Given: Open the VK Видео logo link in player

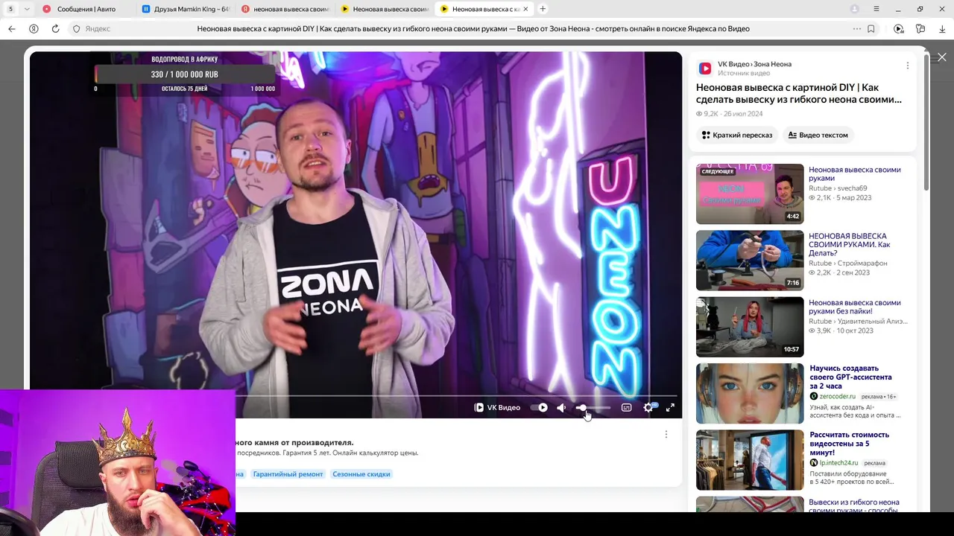Looking at the screenshot, I should tap(497, 407).
